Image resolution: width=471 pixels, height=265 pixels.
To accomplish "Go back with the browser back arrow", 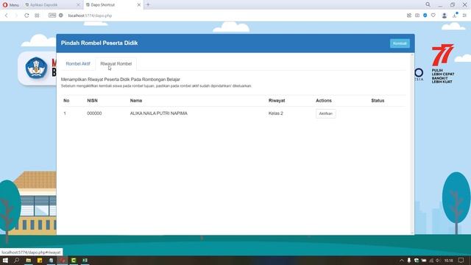I will pos(7,15).
